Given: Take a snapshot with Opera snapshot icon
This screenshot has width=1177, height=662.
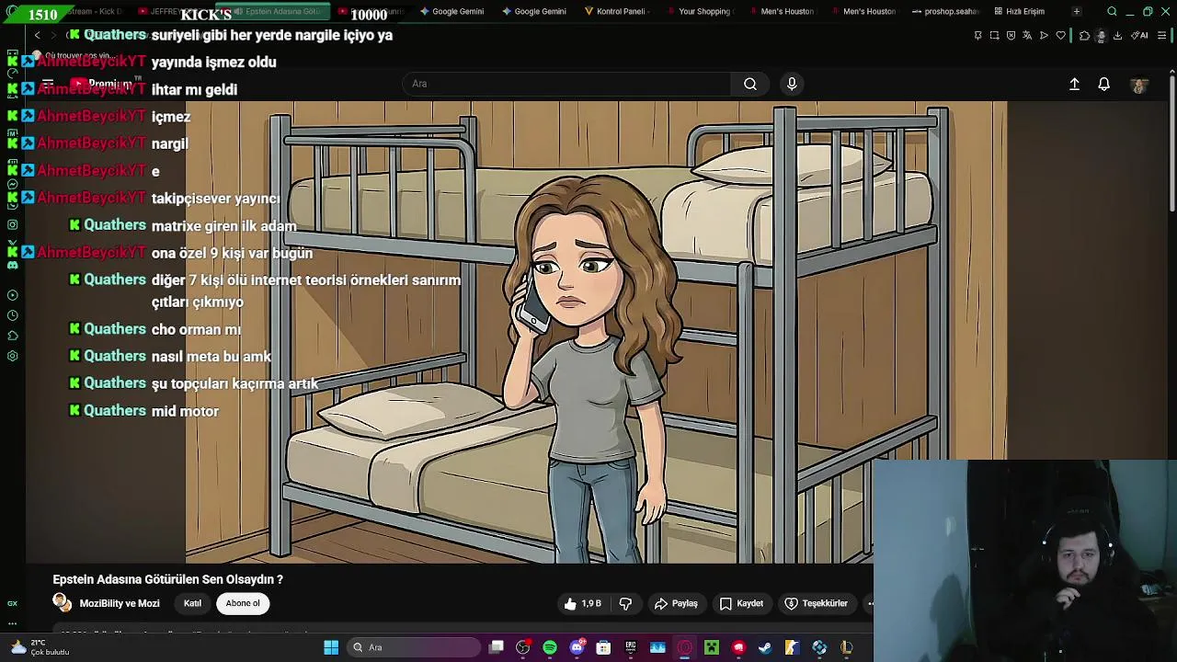Looking at the screenshot, I should [x=995, y=35].
